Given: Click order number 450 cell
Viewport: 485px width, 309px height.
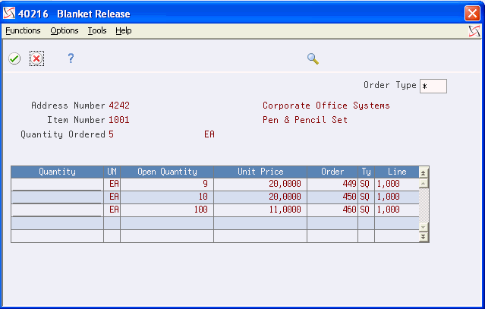Looking at the screenshot, I should (x=332, y=197).
